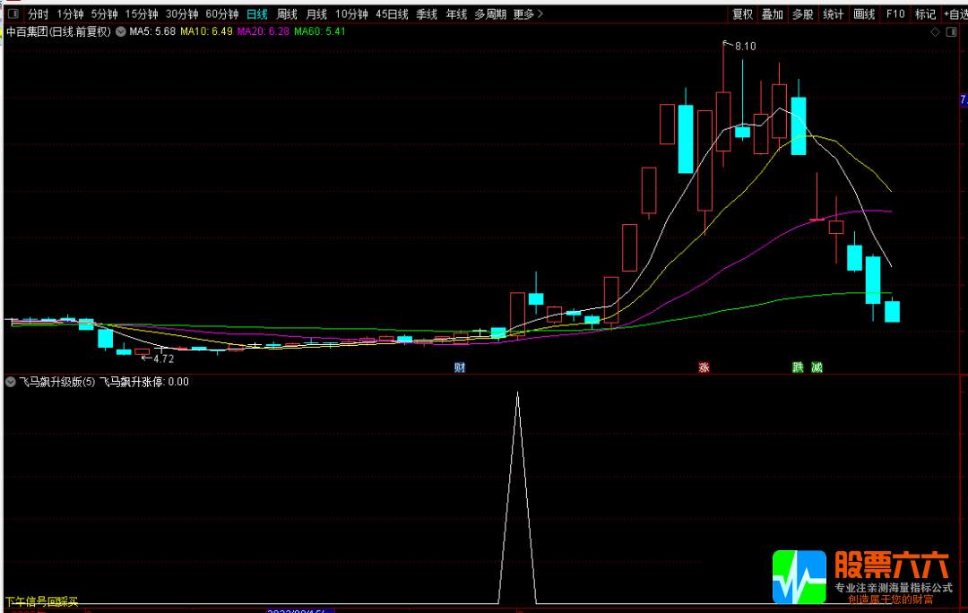
Task: Switch to 月线 monthly chart
Action: point(316,13)
